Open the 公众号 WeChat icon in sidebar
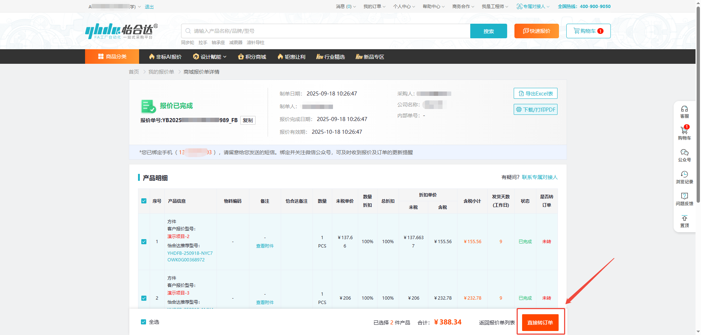This screenshot has height=335, width=701. (684, 152)
